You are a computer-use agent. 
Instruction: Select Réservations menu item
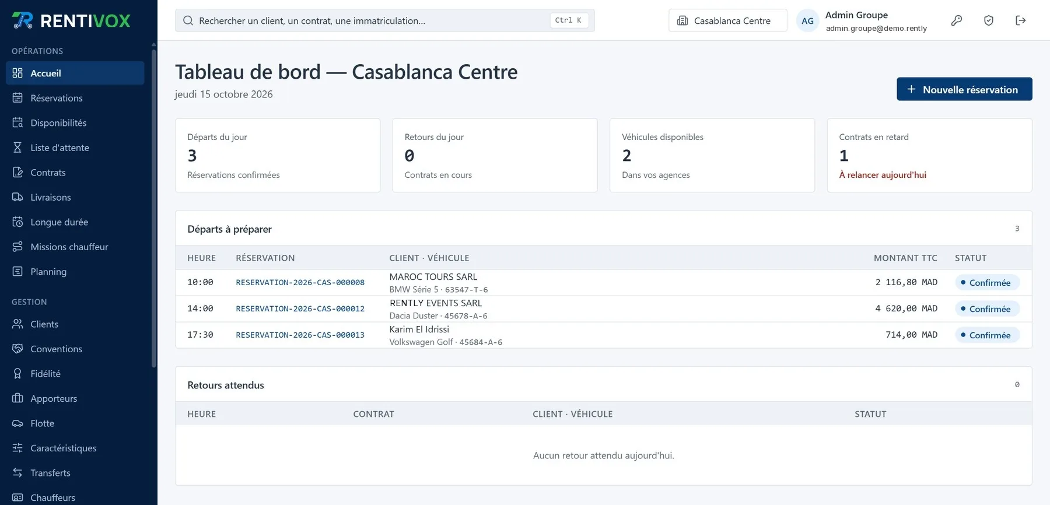click(x=75, y=98)
